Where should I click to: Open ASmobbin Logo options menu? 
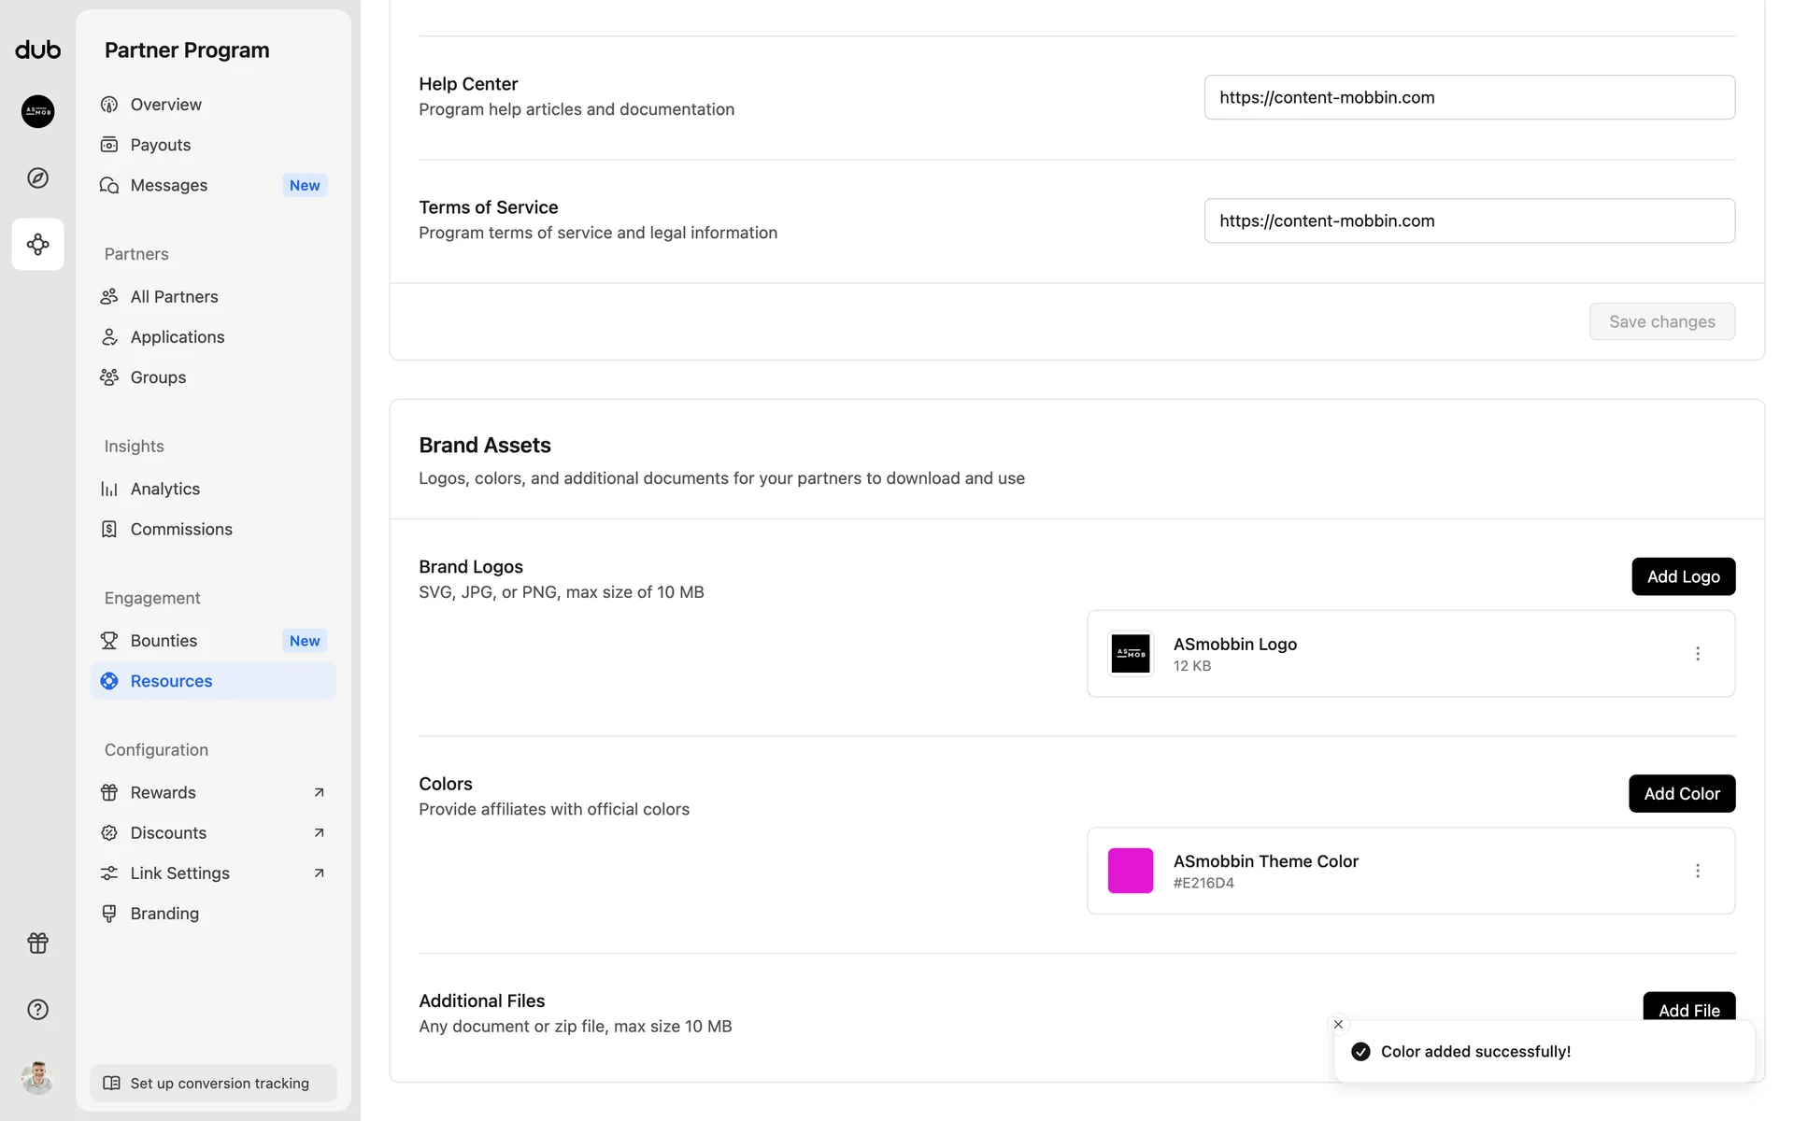1697,654
